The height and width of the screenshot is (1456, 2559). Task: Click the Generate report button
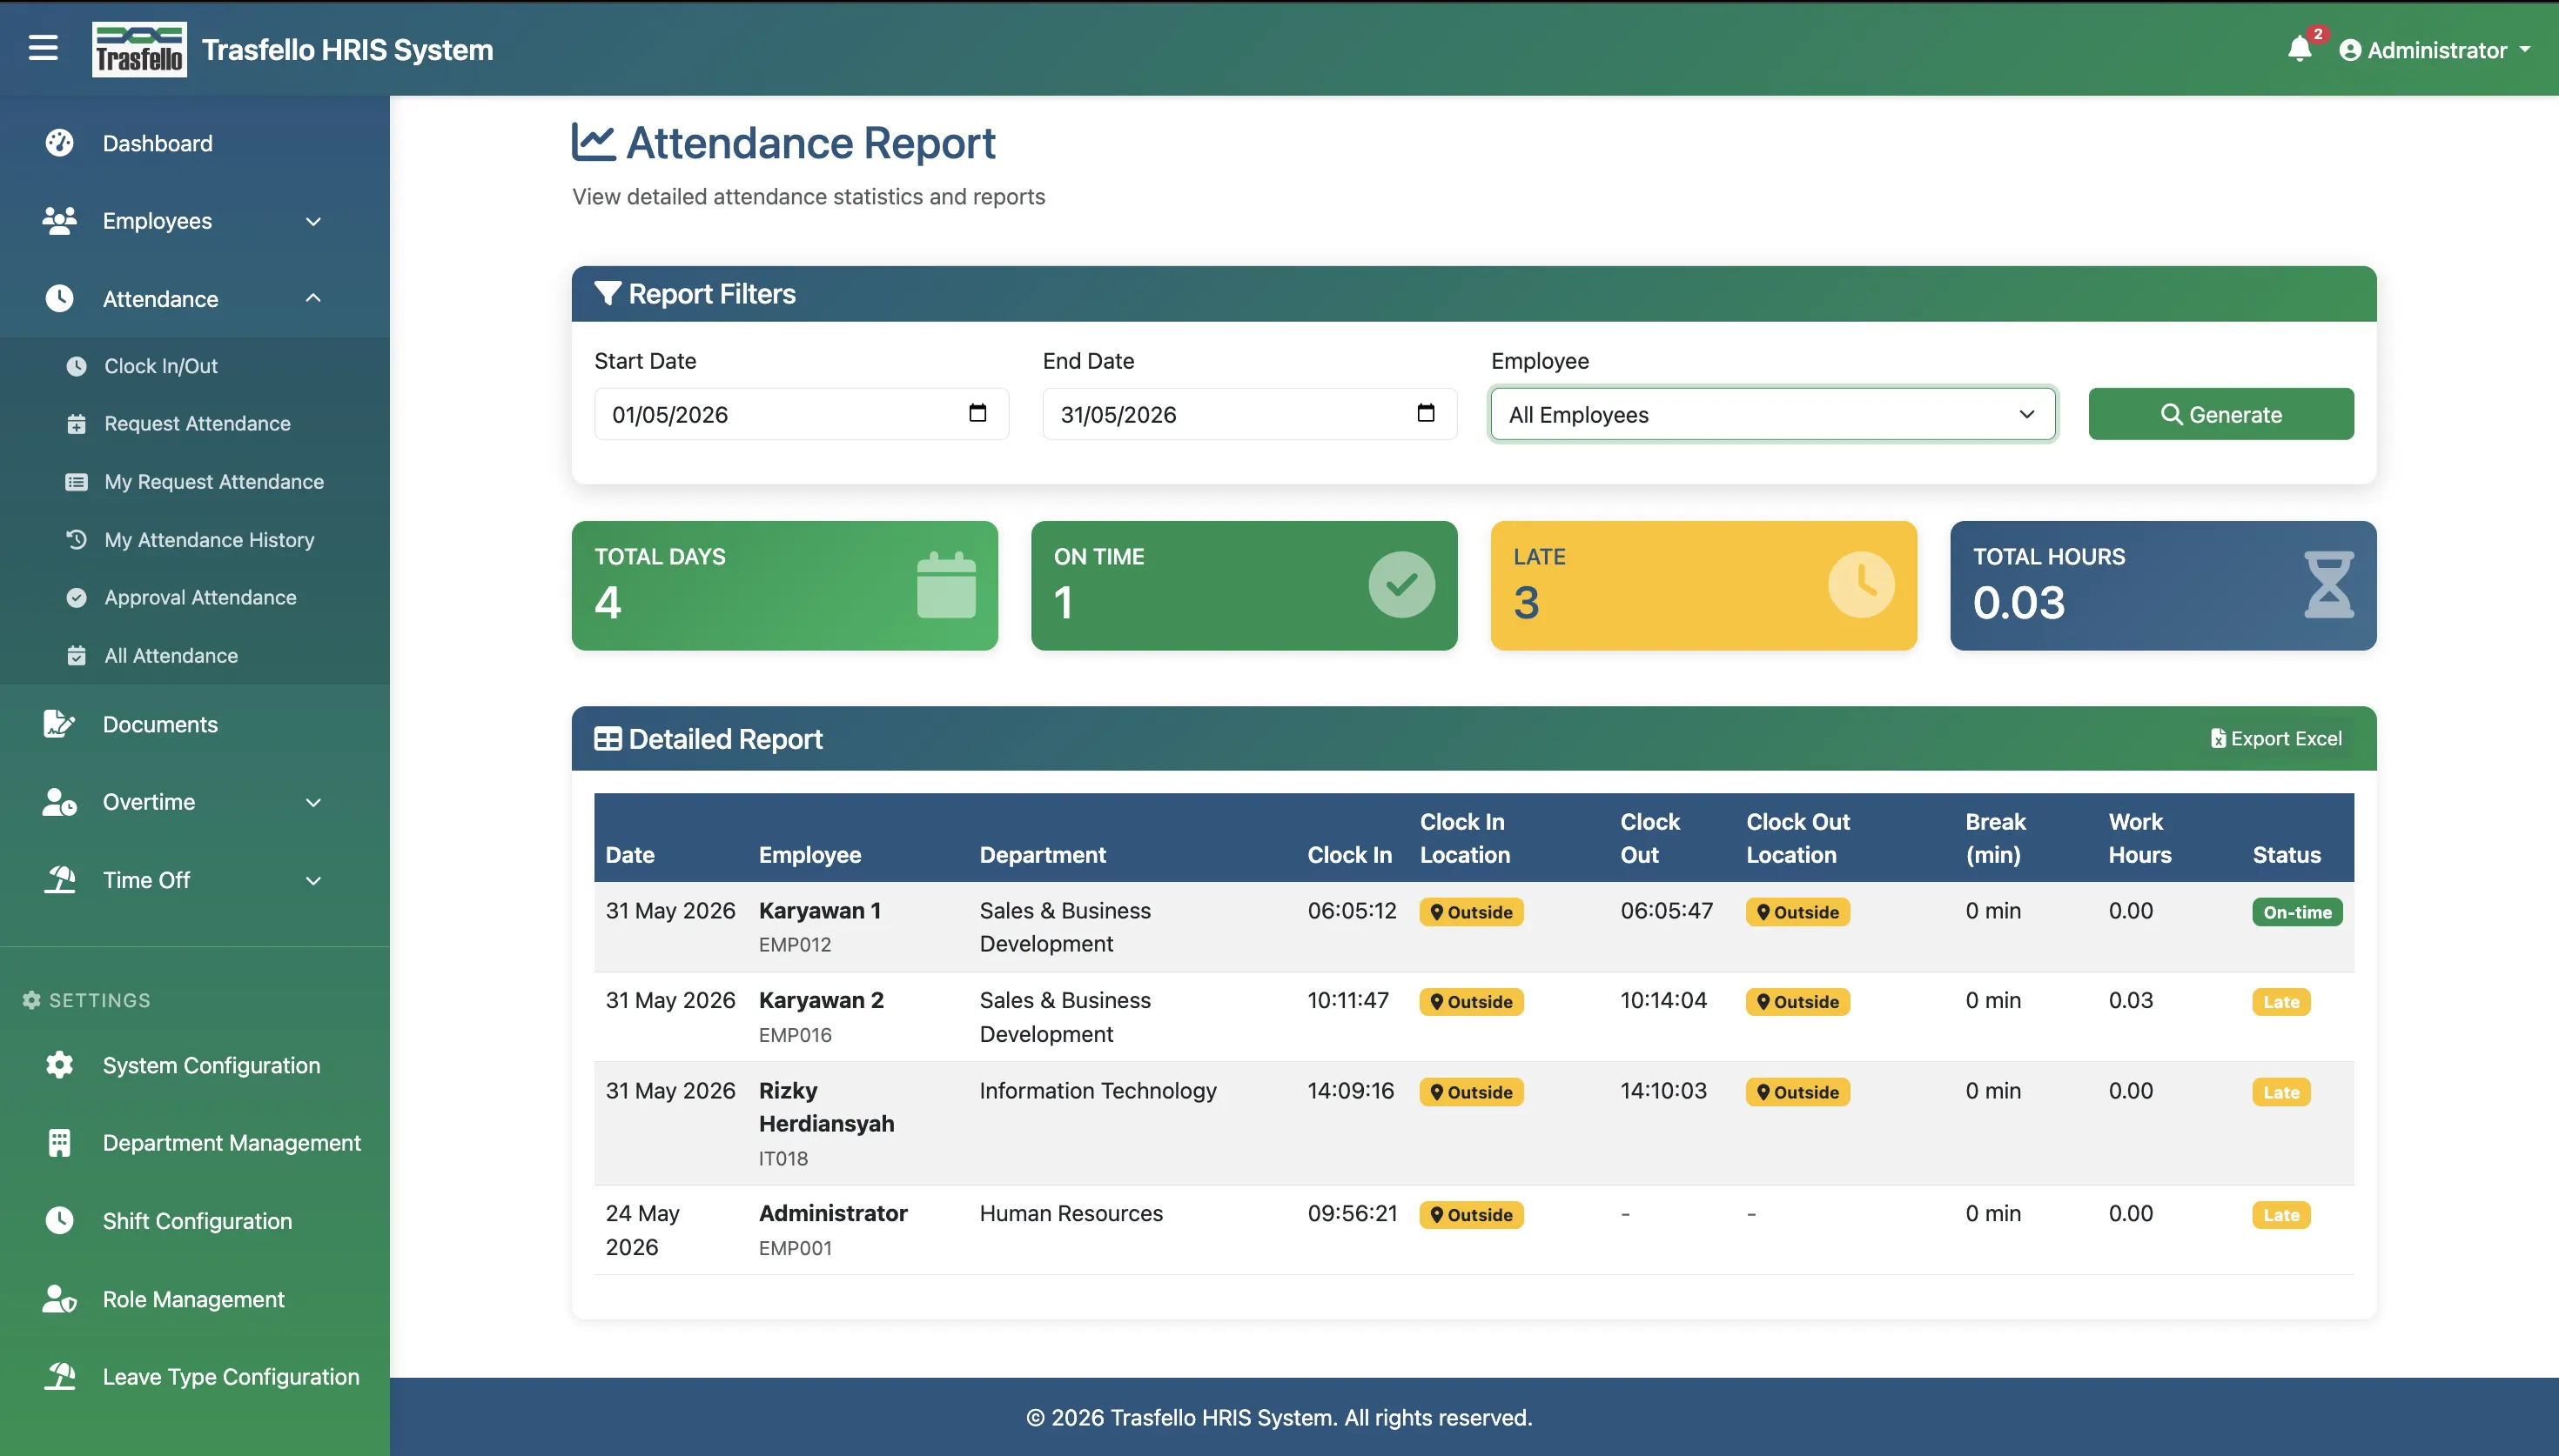pyautogui.click(x=2220, y=414)
